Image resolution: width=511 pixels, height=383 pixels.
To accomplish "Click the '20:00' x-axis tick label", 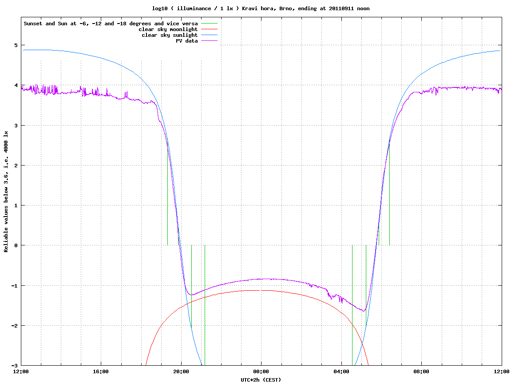I will pyautogui.click(x=181, y=371).
